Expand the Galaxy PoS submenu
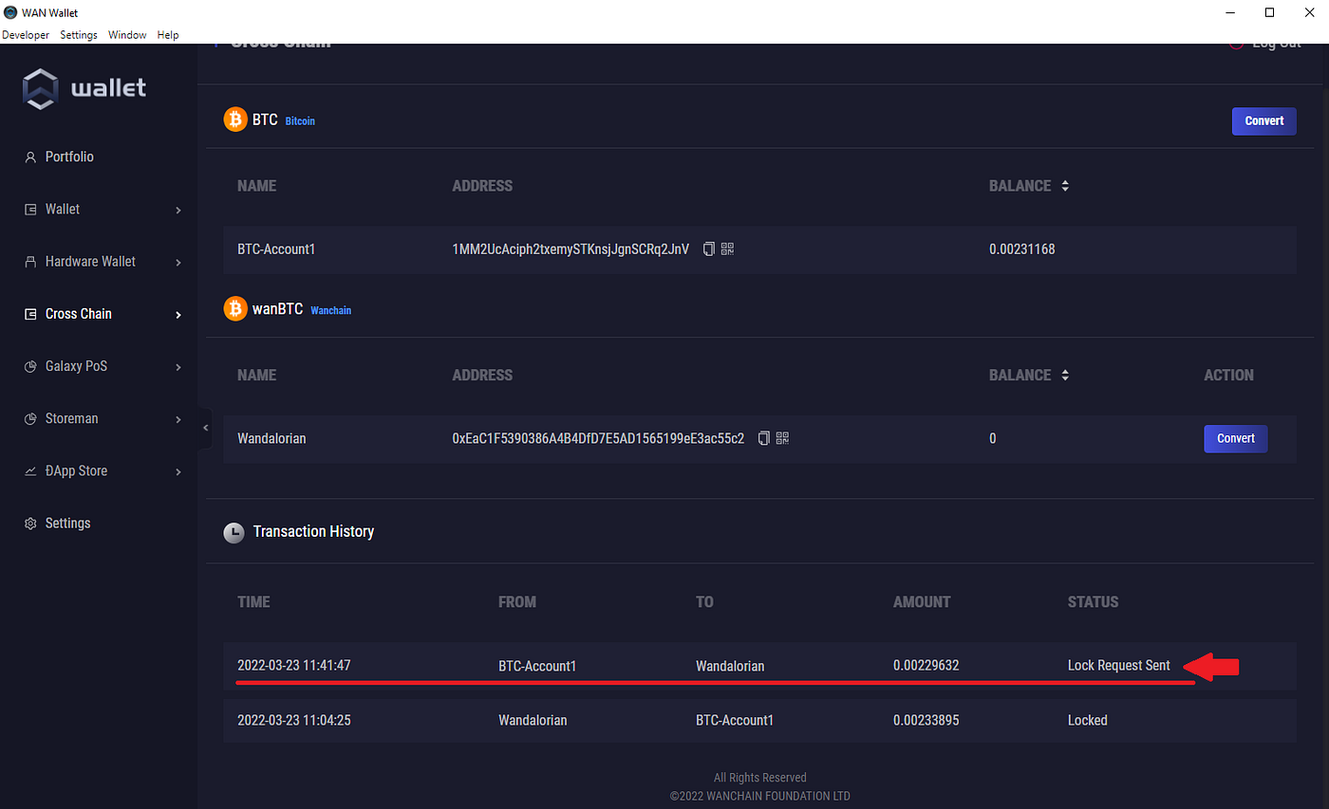 pyautogui.click(x=178, y=367)
